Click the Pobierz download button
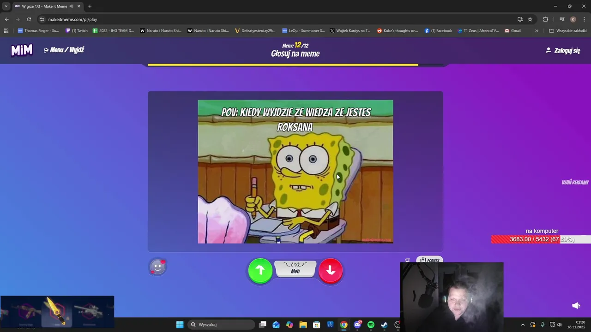The height and width of the screenshot is (332, 591). click(x=429, y=260)
